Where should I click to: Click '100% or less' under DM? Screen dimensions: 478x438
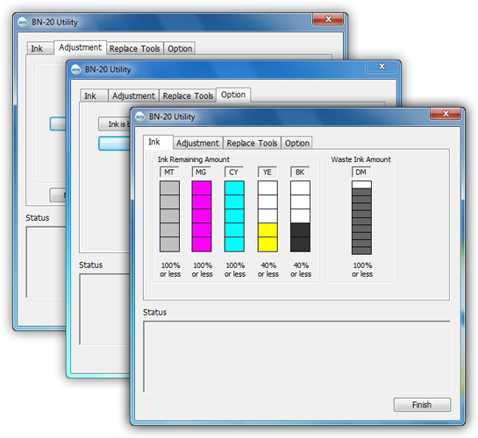coord(362,270)
